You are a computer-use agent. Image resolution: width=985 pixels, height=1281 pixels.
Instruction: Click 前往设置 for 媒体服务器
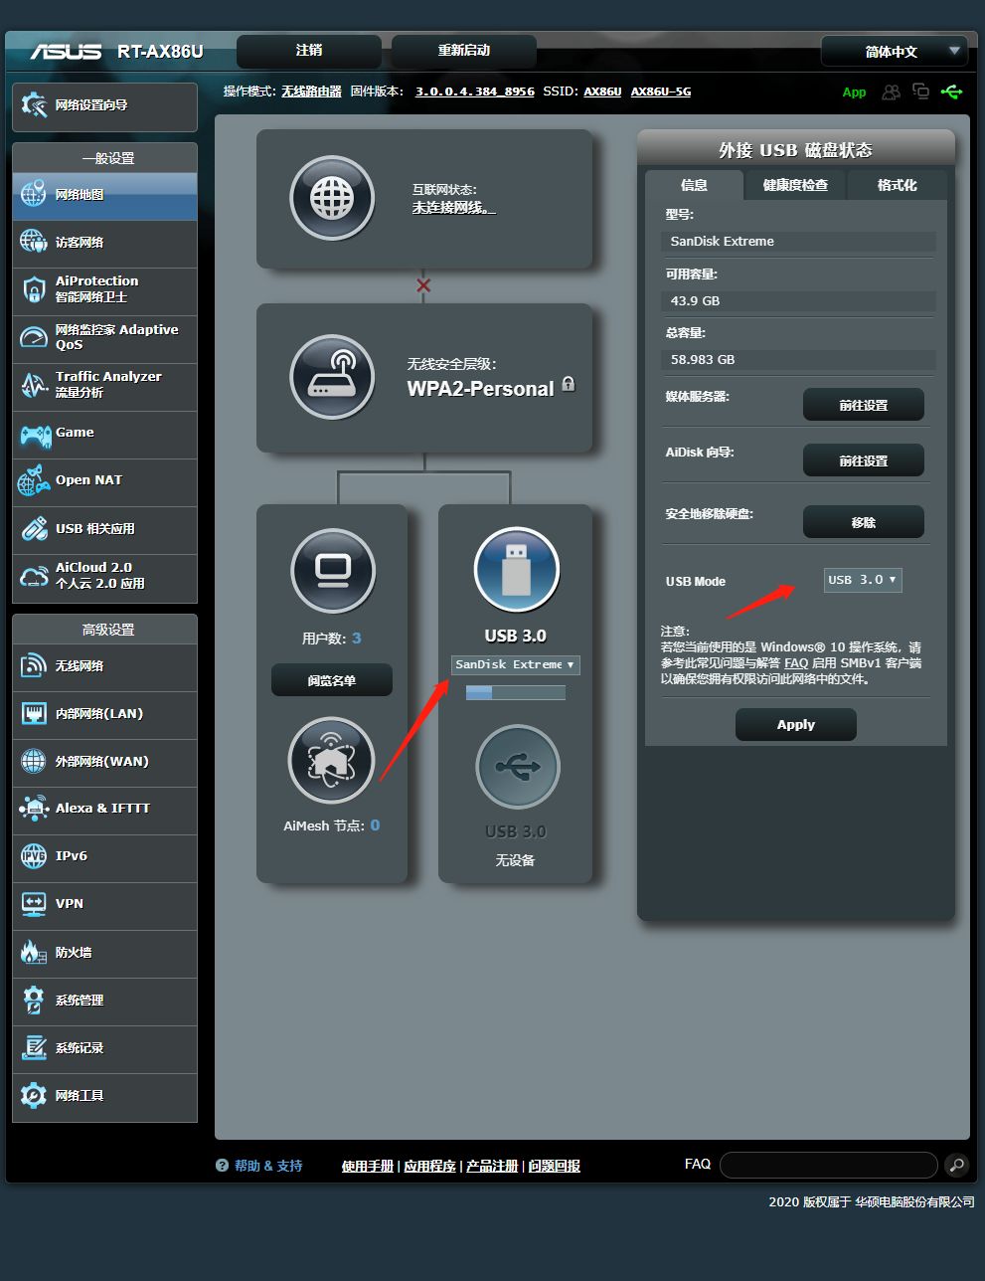pyautogui.click(x=864, y=405)
